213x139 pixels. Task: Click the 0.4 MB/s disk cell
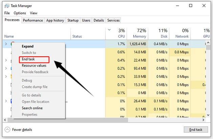tap(158, 44)
